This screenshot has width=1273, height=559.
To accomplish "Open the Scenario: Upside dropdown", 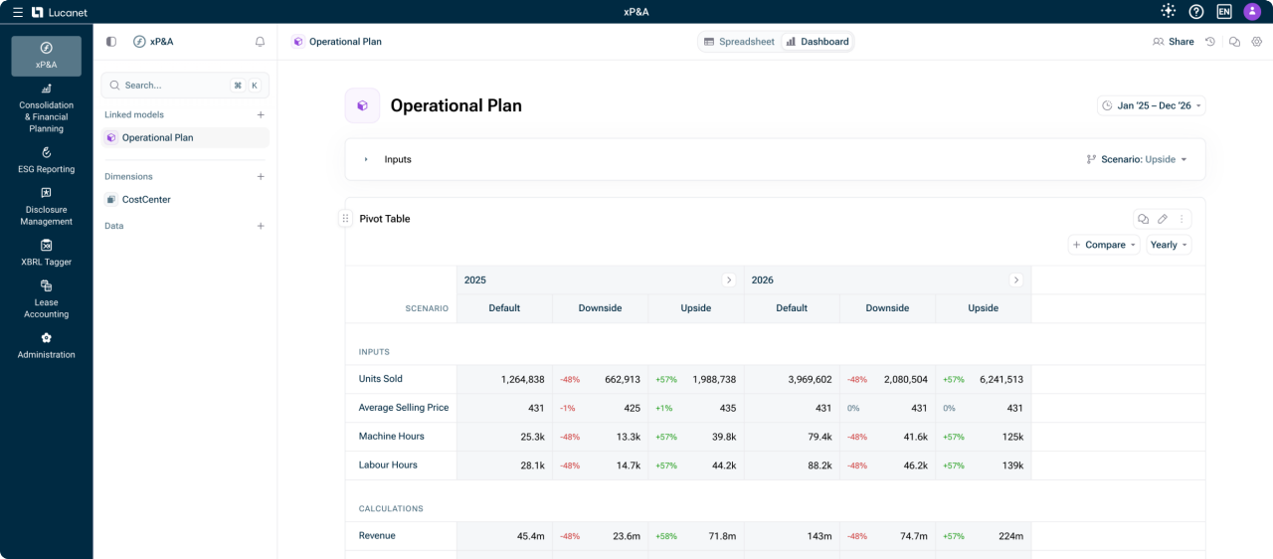I will 1137,159.
